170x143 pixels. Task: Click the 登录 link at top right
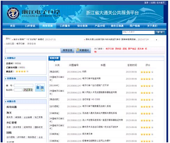[x=146, y=2]
